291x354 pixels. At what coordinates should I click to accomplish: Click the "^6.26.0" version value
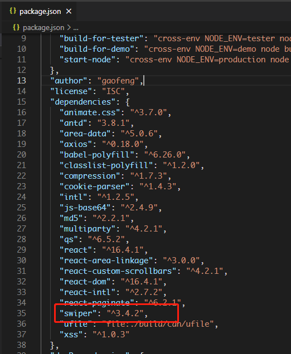click(164, 155)
